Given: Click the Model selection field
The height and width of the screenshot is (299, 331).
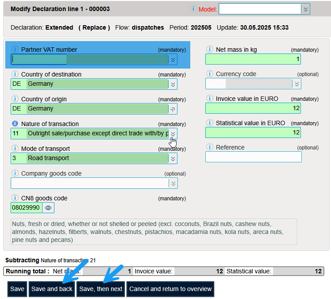Looking at the screenshot, I should 260,9.
